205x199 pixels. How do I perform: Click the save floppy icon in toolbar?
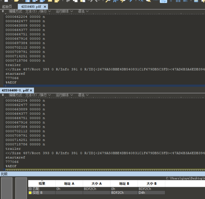pos(28,1)
